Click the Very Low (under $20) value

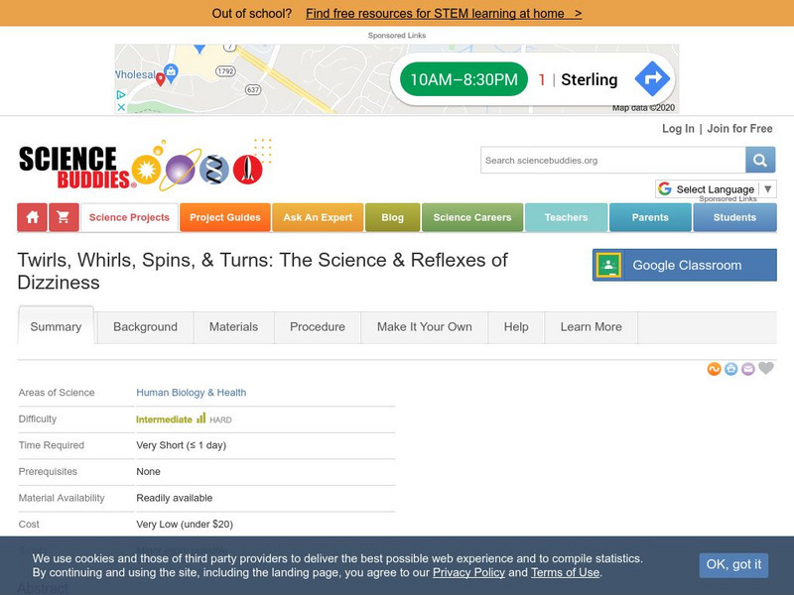pyautogui.click(x=185, y=525)
